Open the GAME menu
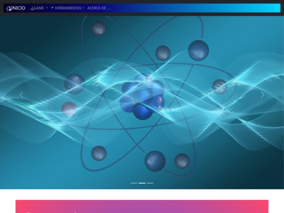The image size is (284, 213). 39,8
